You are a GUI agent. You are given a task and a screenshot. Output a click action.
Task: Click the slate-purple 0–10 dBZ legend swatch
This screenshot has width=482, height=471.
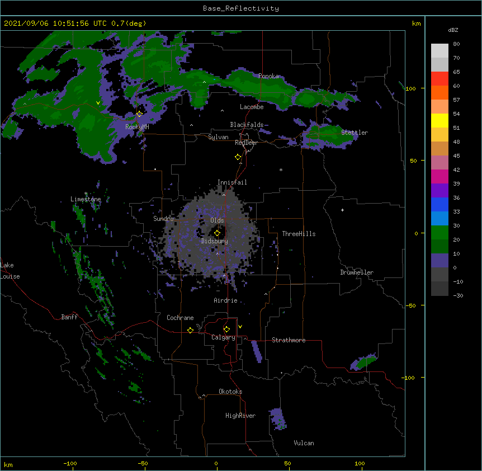[440, 261]
